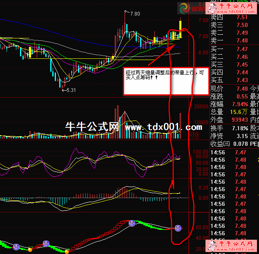Select the 7.80 high price label
Screen dimensions: 259x254
(x=135, y=14)
